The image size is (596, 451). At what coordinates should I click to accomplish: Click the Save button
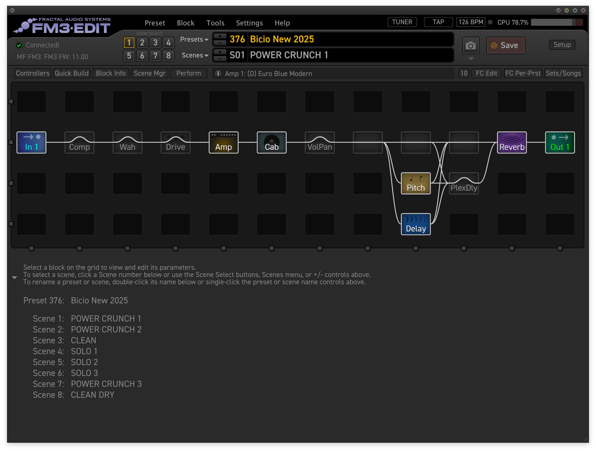[x=505, y=45]
